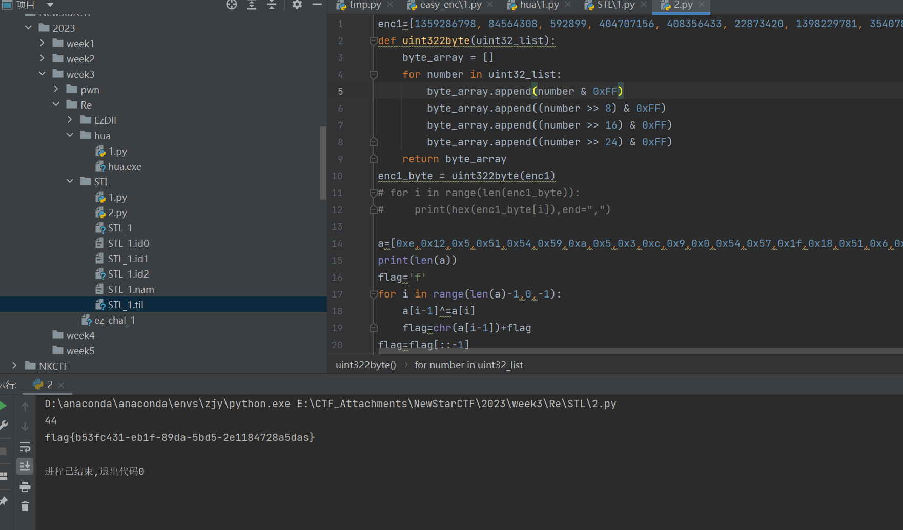Rerun the script with green run arrow
903x530 pixels.
point(4,406)
